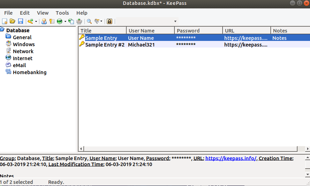
Task: Save the database with floppy icon
Action: (21, 21)
